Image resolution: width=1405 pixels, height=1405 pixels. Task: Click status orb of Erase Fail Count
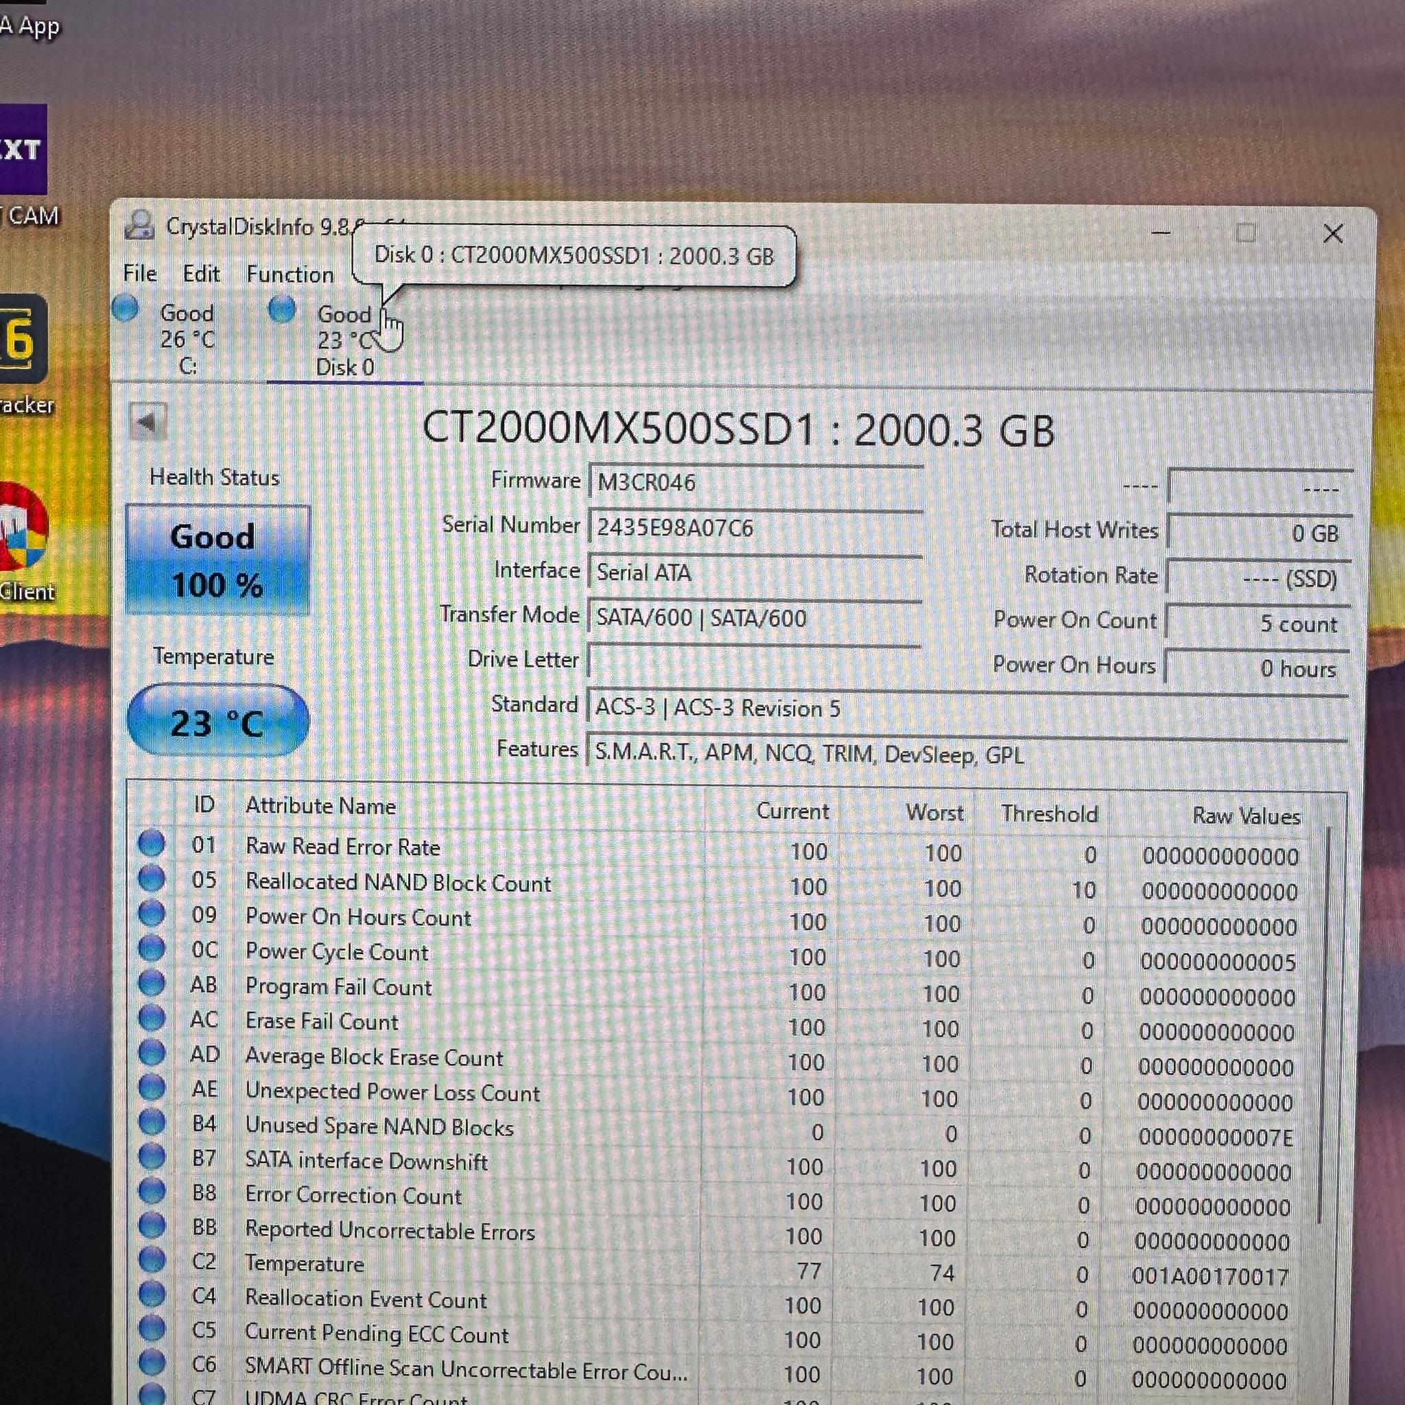(151, 1018)
